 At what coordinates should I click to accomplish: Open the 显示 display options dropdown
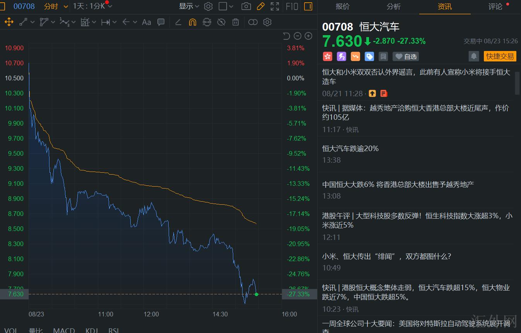click(188, 6)
